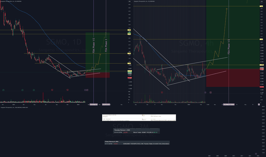Click purple circle event icon on 4h chart

[205, 92]
